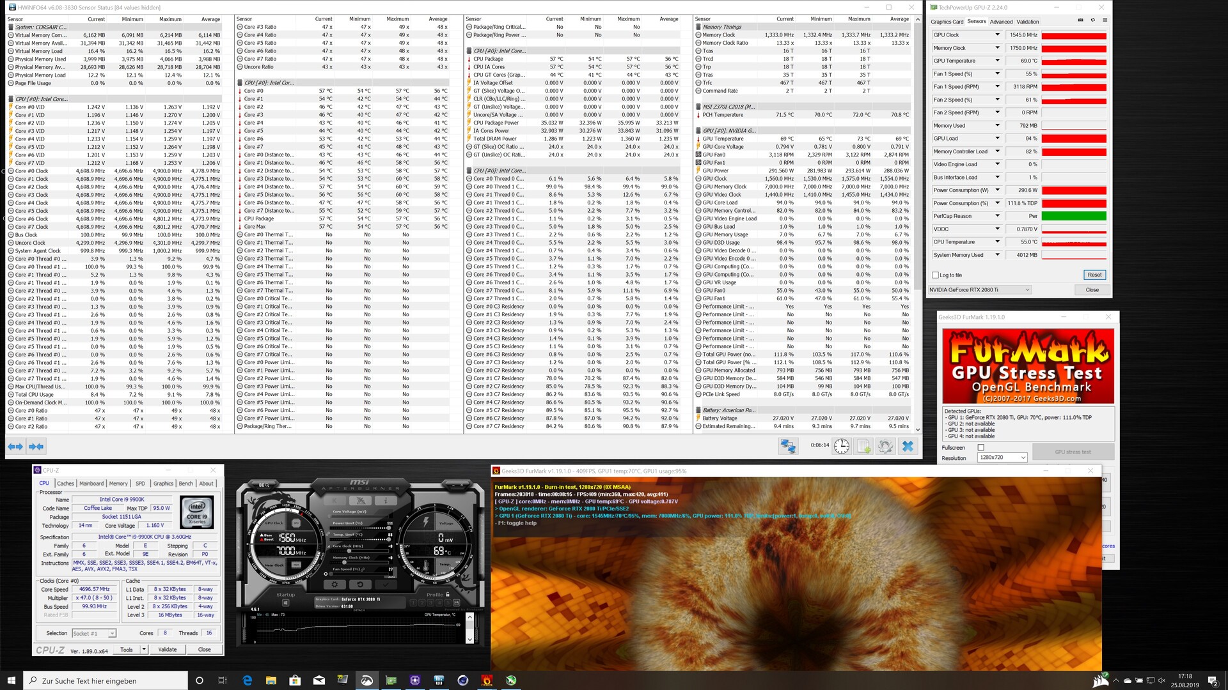Click the blue X close-sensors icon

[908, 446]
